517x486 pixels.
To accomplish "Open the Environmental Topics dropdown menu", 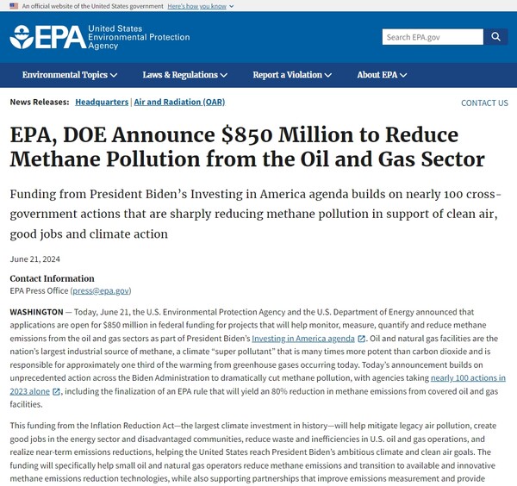I will point(70,75).
